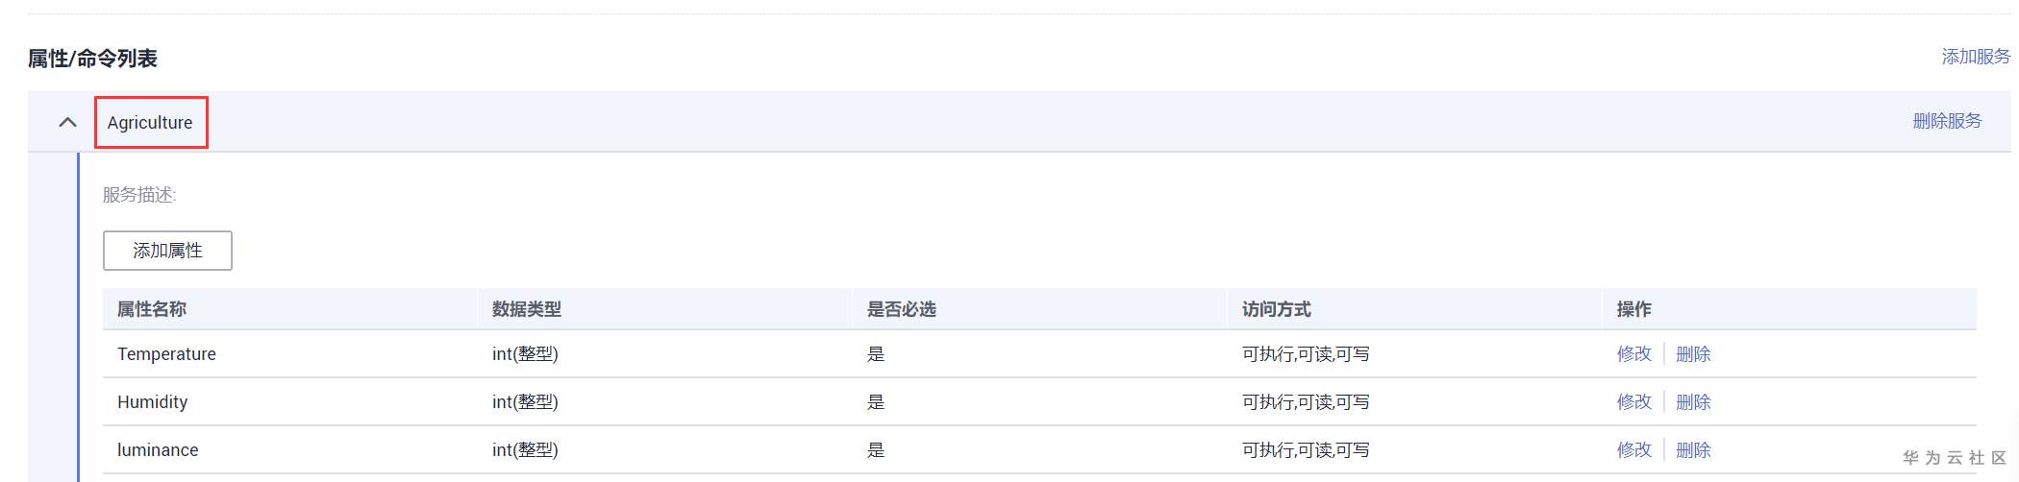
Task: Select the luminance property name
Action: (158, 450)
